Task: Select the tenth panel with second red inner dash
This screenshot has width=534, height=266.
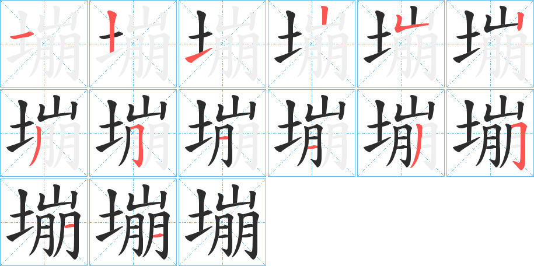Action: [x=312, y=133]
